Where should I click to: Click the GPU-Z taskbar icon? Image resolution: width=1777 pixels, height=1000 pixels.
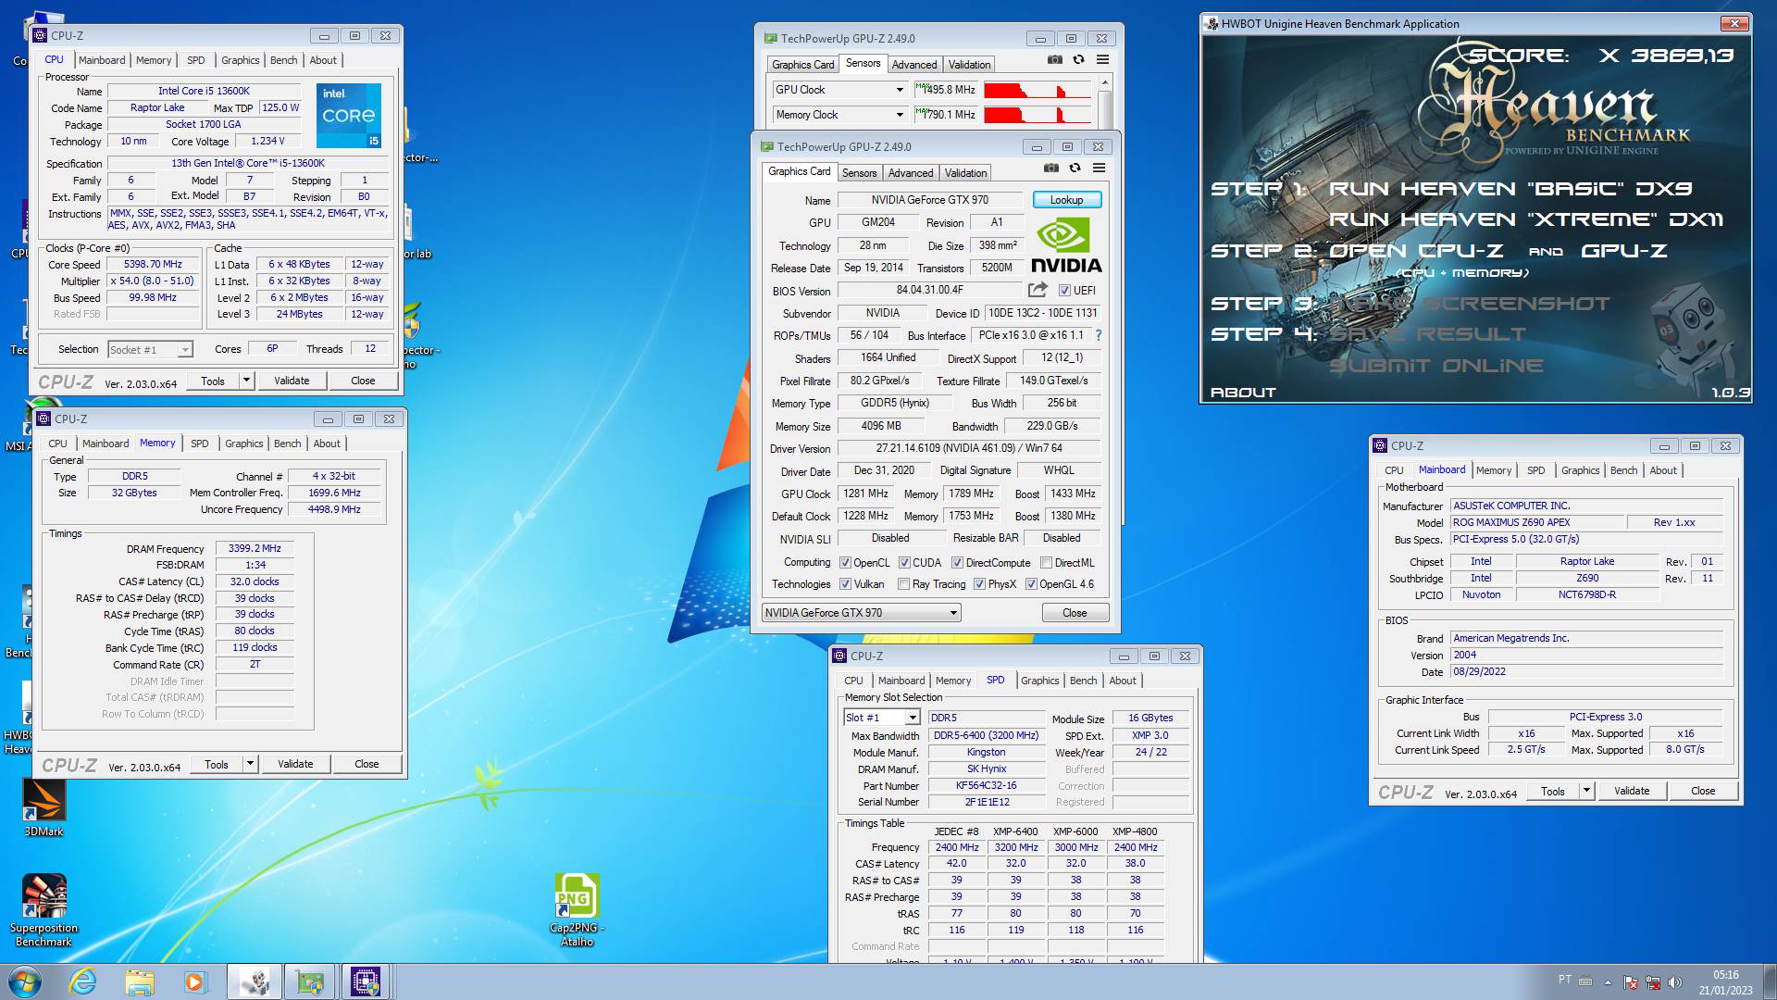(309, 981)
